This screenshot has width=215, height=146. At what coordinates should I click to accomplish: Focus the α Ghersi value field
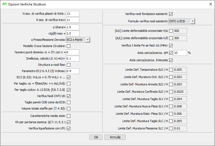73,27
